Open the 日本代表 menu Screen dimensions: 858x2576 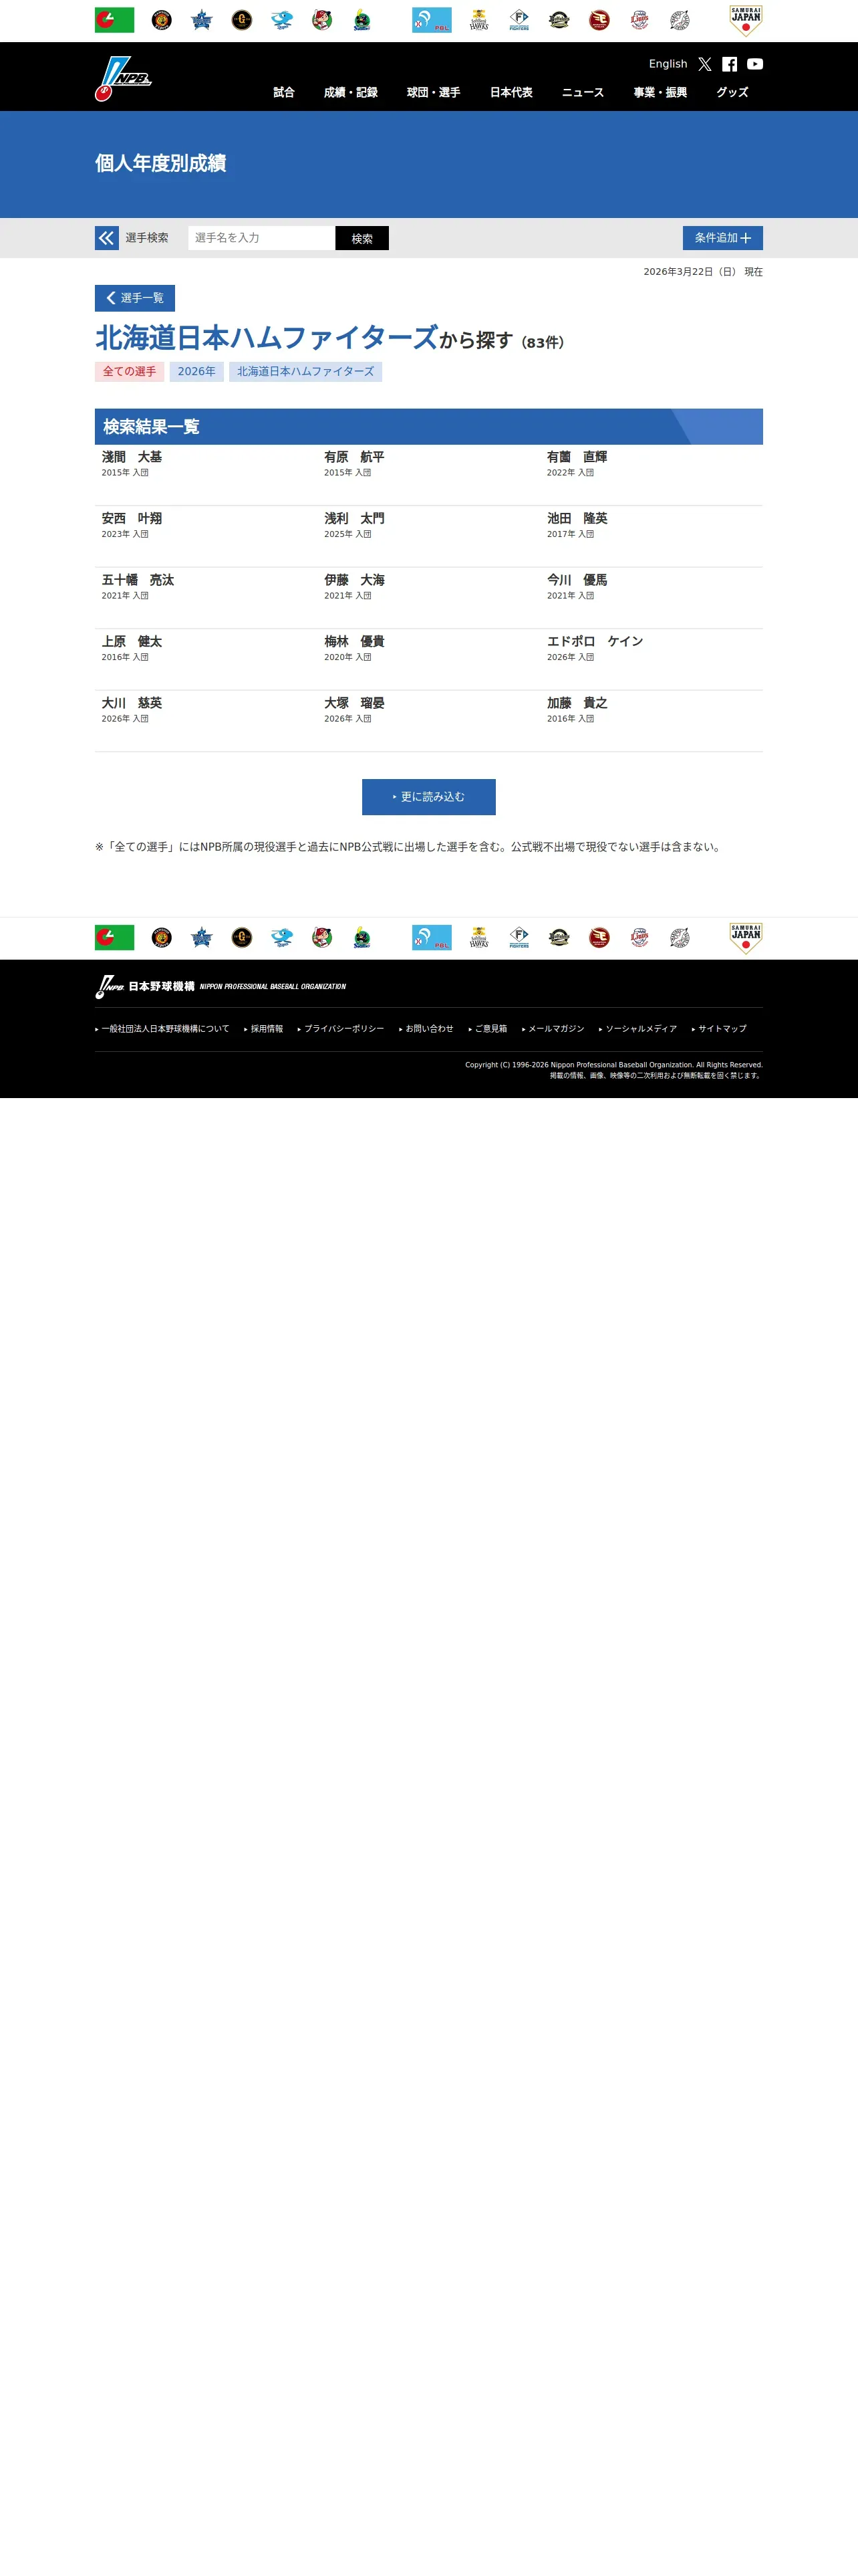pyautogui.click(x=511, y=92)
